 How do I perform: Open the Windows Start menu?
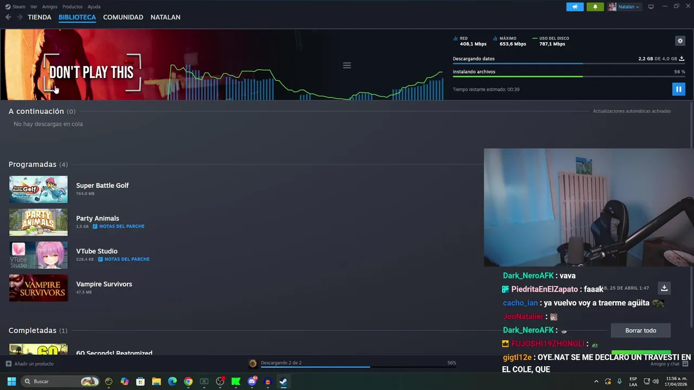coord(11,381)
